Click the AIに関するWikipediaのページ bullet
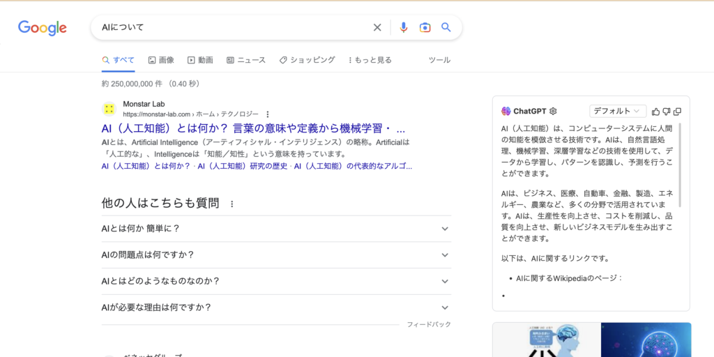This screenshot has width=714, height=357. [569, 278]
